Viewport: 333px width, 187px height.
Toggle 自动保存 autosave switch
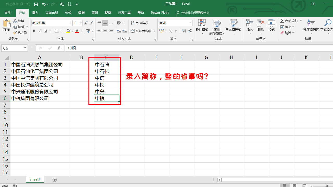pyautogui.click(x=25, y=4)
